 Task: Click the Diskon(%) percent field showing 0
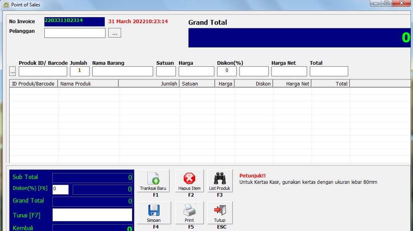(x=227, y=72)
